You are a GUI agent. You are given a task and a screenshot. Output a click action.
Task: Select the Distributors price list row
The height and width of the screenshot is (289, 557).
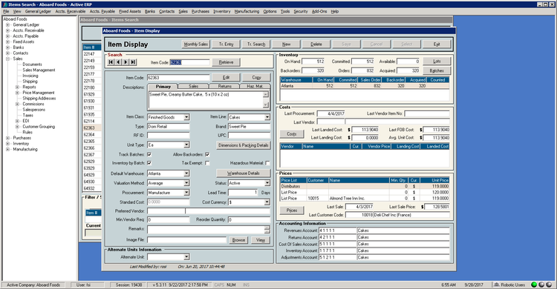365,186
